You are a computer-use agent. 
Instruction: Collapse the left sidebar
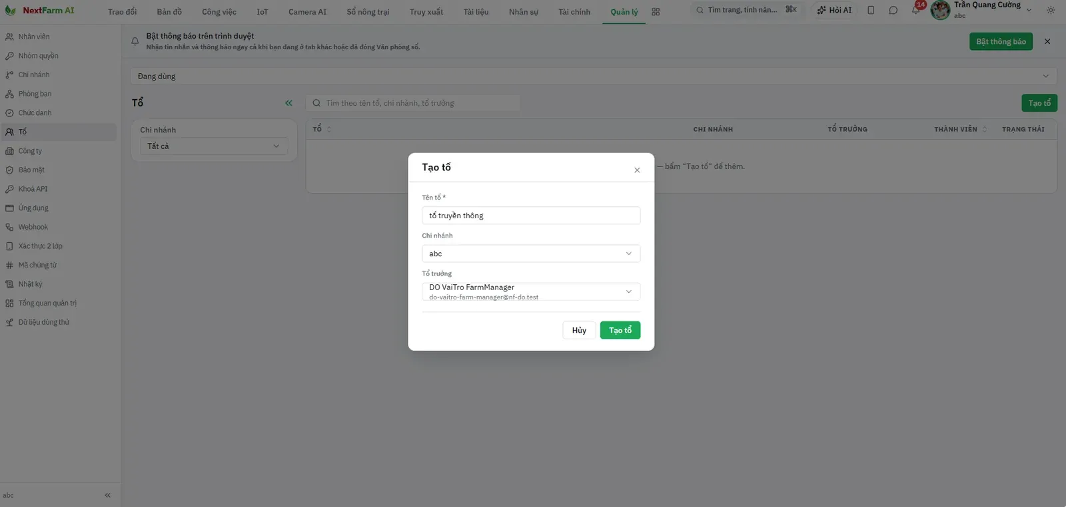pyautogui.click(x=107, y=495)
